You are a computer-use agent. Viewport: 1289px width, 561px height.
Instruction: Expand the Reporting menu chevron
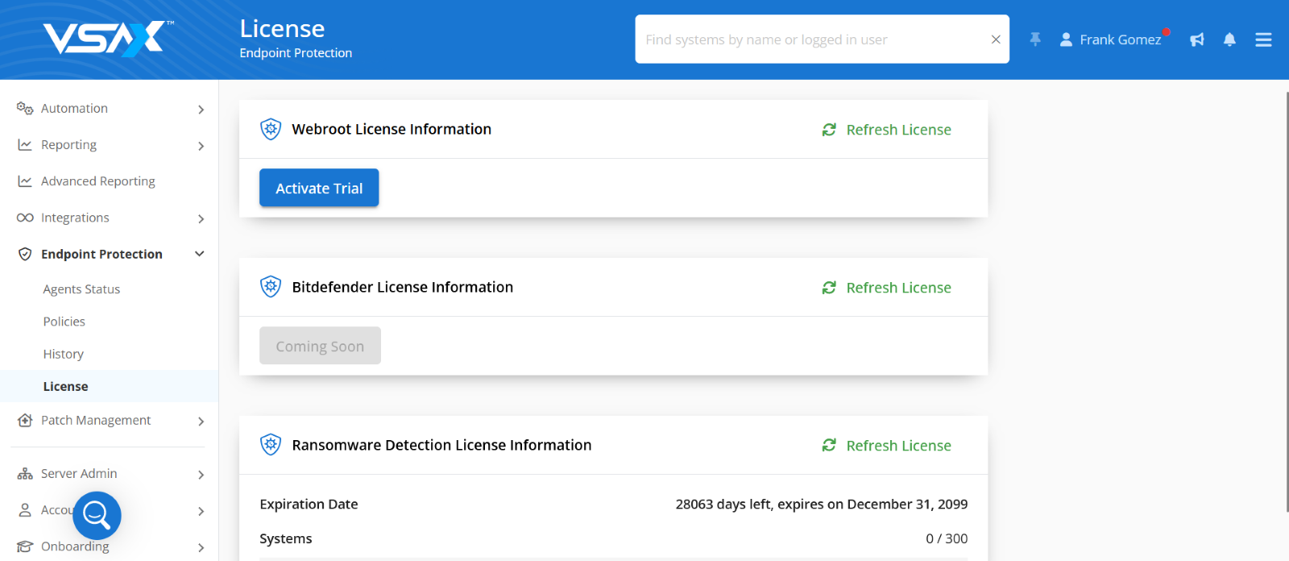(x=201, y=146)
